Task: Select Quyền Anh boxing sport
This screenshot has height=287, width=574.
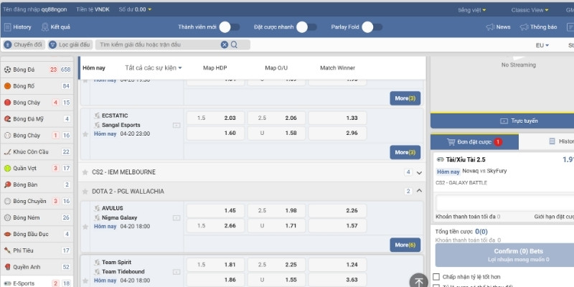Action: coord(37,267)
